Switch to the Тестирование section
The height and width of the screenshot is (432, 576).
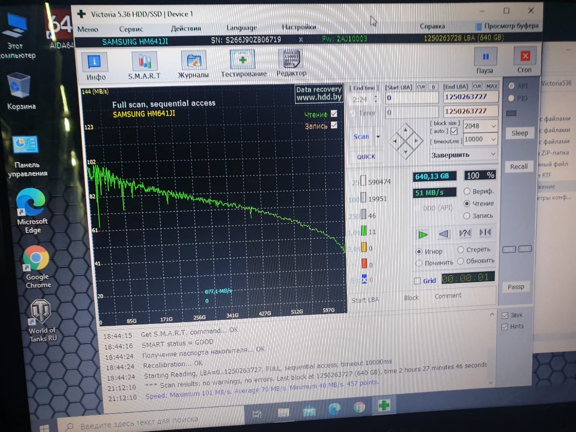243,63
